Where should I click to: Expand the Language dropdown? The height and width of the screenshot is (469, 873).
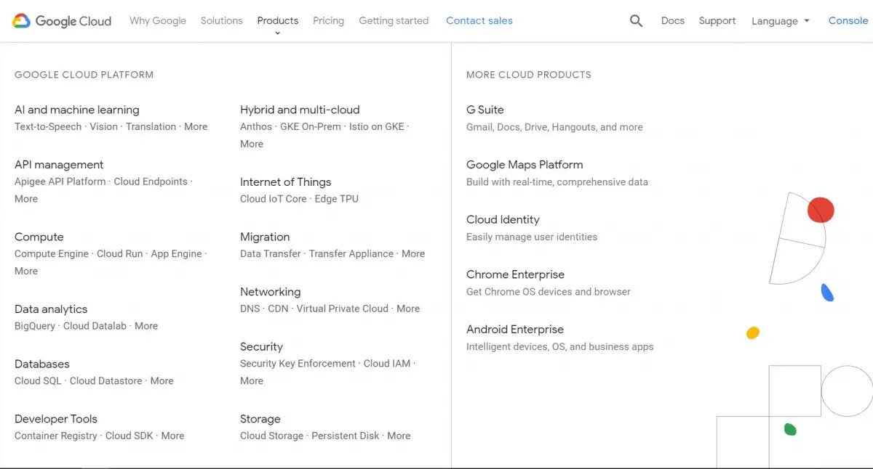pyautogui.click(x=781, y=21)
